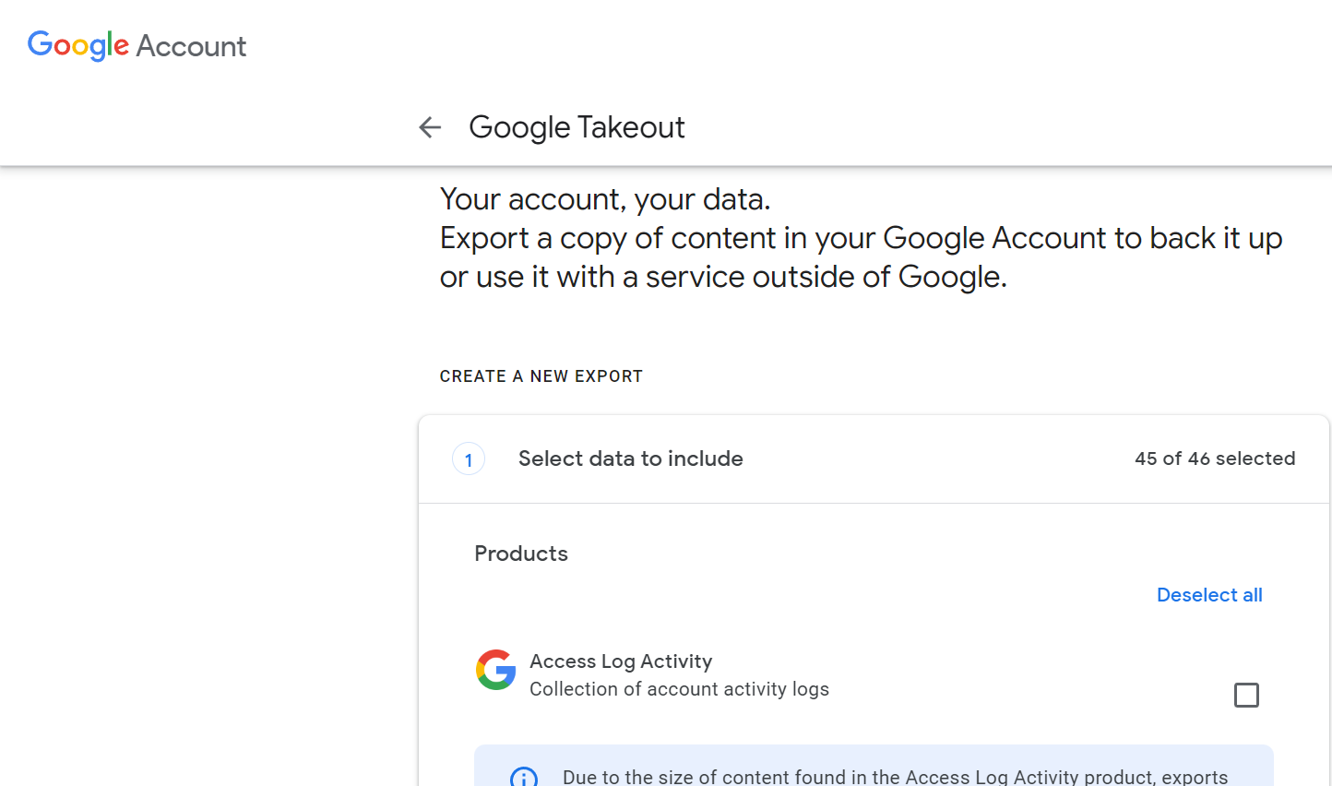
Task: Click the CREATE A NEW EXPORT heading
Action: click(x=541, y=376)
